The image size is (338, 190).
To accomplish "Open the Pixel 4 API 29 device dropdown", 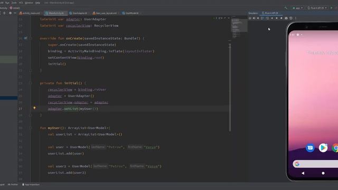I will pos(317,8).
